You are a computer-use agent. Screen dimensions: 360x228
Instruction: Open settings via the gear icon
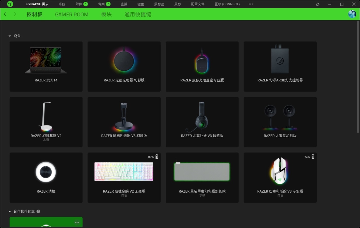[318, 4]
